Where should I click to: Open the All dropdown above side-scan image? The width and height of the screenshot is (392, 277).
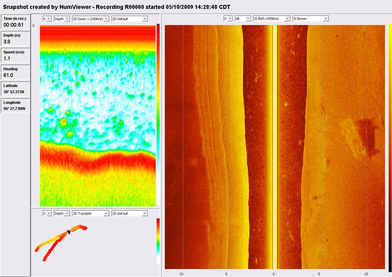(x=243, y=19)
